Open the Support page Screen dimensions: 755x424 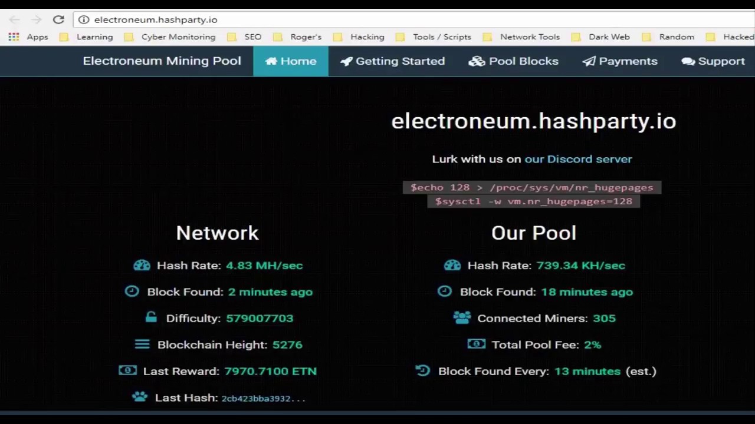[x=713, y=61]
